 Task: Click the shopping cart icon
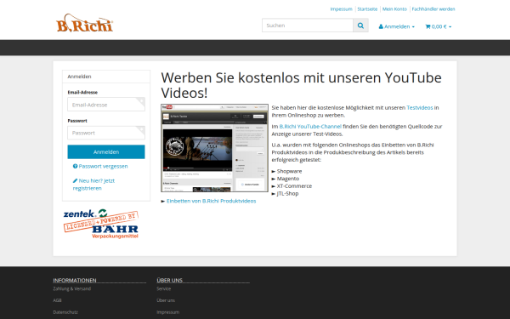(428, 26)
